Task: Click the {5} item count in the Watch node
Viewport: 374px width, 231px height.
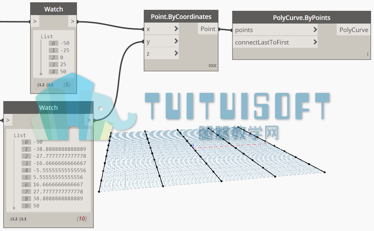Action: [67, 85]
